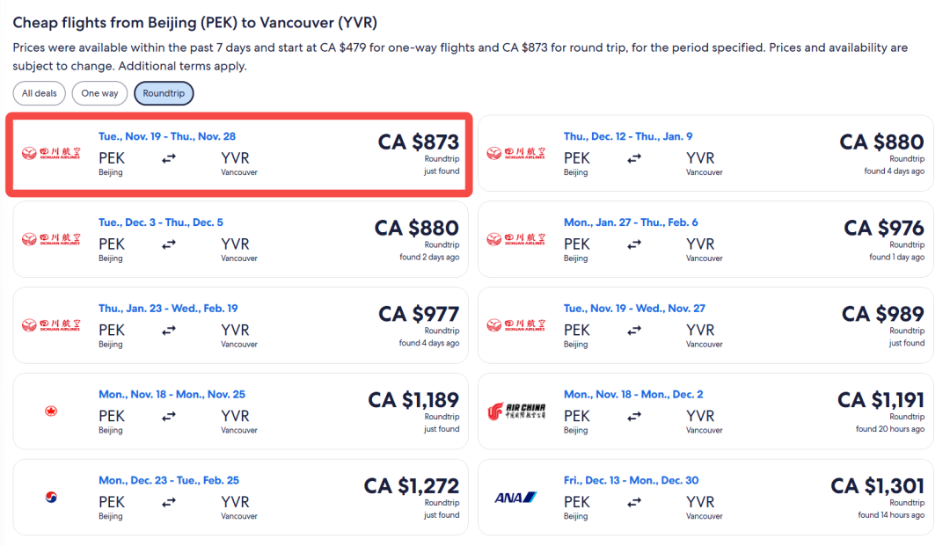Click round-trip arrows icon in Dec. 13 - Dec. 30 deal
950x546 pixels.
pyautogui.click(x=634, y=502)
